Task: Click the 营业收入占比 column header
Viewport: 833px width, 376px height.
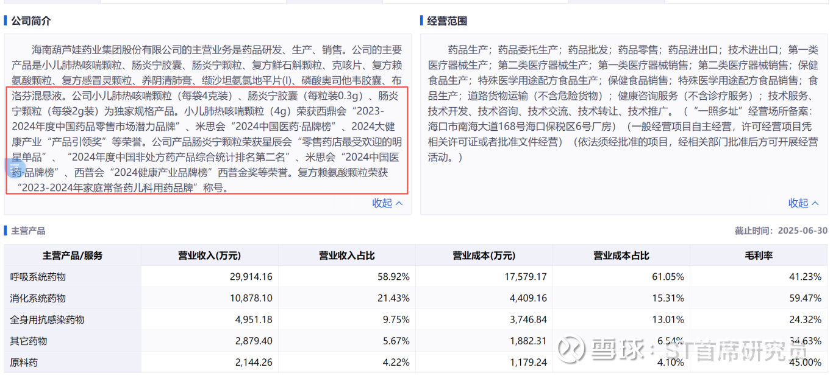Action: click(x=346, y=256)
